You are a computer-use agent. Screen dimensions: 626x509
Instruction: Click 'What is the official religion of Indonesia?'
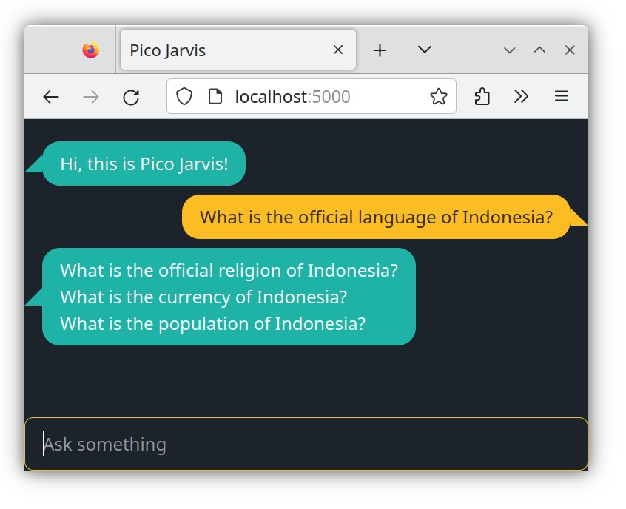(x=229, y=271)
